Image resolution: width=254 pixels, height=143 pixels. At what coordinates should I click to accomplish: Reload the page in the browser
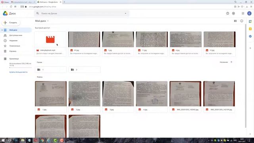(x=11, y=7)
